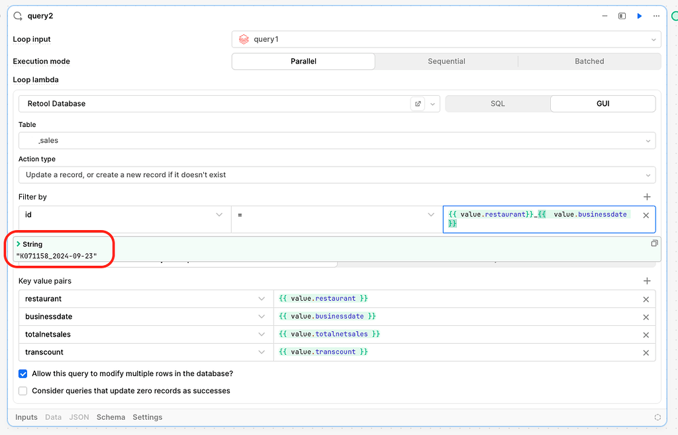Viewport: 678px width, 435px height.
Task: Switch to the Inputs tab
Action: click(x=26, y=417)
